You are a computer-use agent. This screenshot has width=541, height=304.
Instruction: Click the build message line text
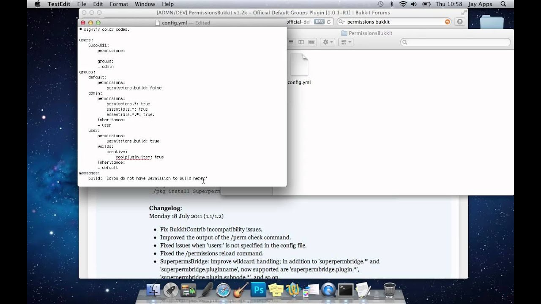click(x=148, y=179)
